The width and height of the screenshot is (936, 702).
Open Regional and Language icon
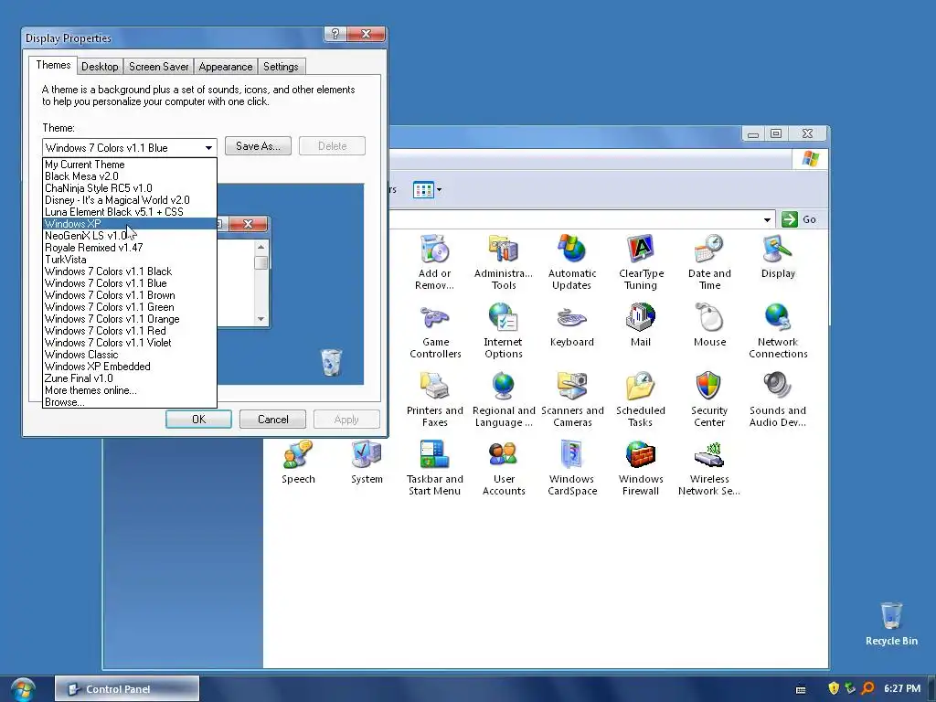coord(504,399)
